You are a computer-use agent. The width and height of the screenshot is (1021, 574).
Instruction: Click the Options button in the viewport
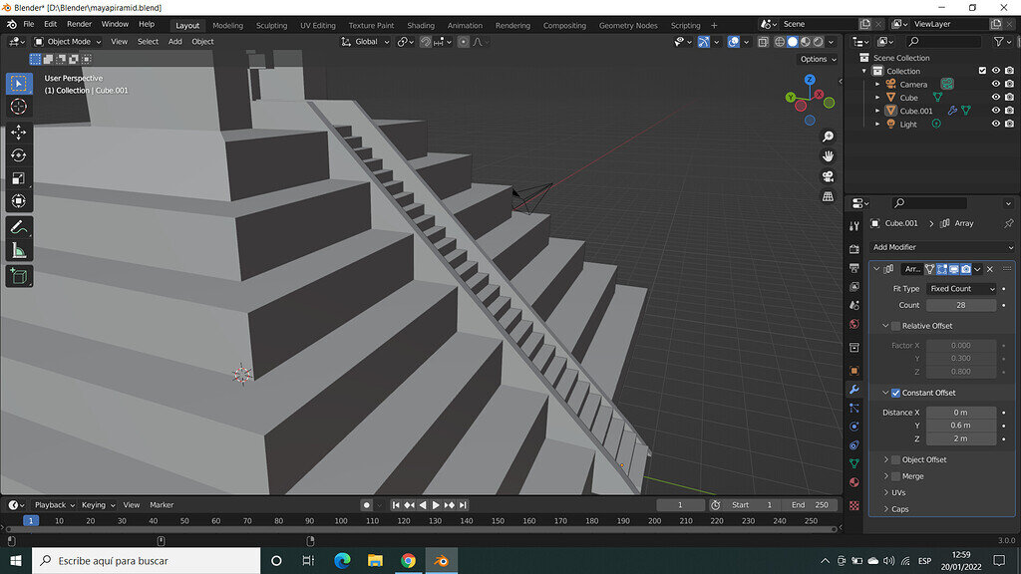[x=816, y=59]
